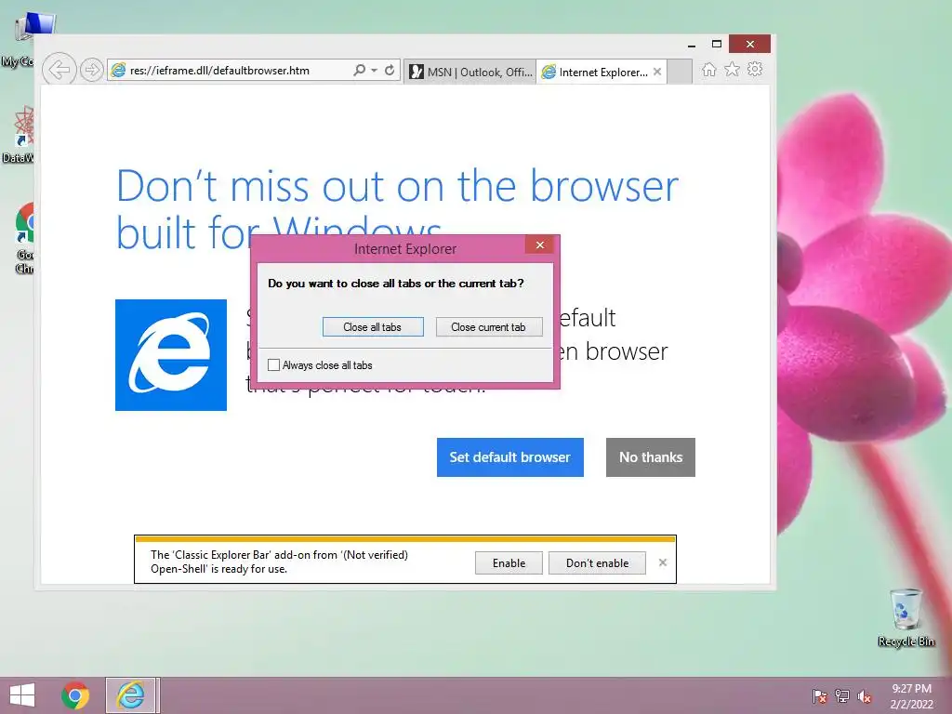Select the Recycle Bin desktop icon
Image resolution: width=952 pixels, height=714 pixels.
[x=906, y=617]
